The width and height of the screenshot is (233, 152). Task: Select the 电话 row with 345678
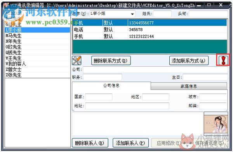(150, 29)
